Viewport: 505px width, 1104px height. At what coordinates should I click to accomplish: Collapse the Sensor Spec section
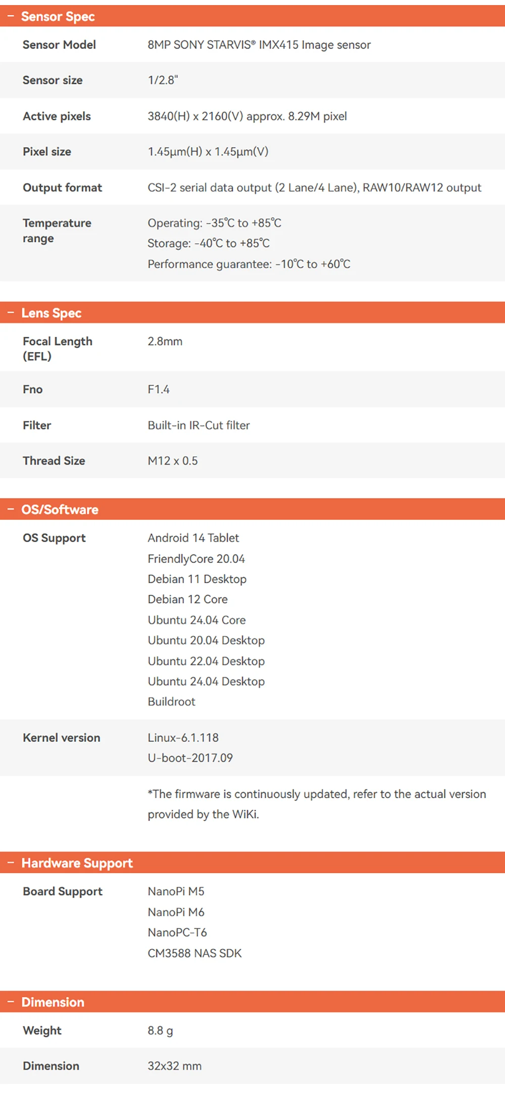coord(252,16)
